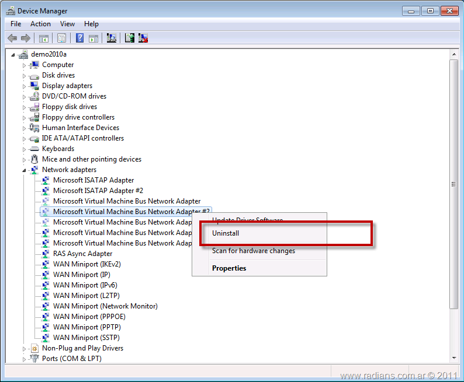This screenshot has width=464, height=382.
Task: Expand the Disk drives node
Action: (25, 76)
